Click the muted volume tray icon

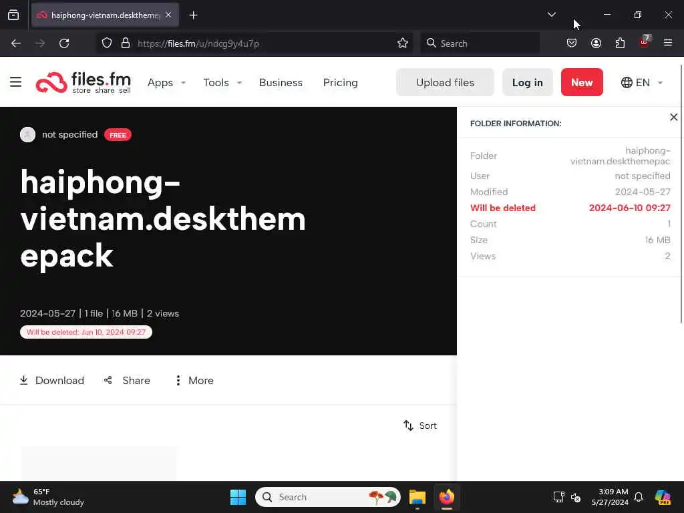(576, 497)
